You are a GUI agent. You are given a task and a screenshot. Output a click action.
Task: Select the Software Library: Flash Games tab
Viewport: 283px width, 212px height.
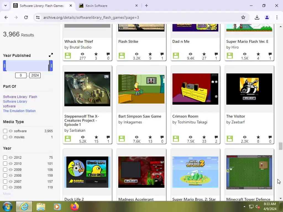43,6
